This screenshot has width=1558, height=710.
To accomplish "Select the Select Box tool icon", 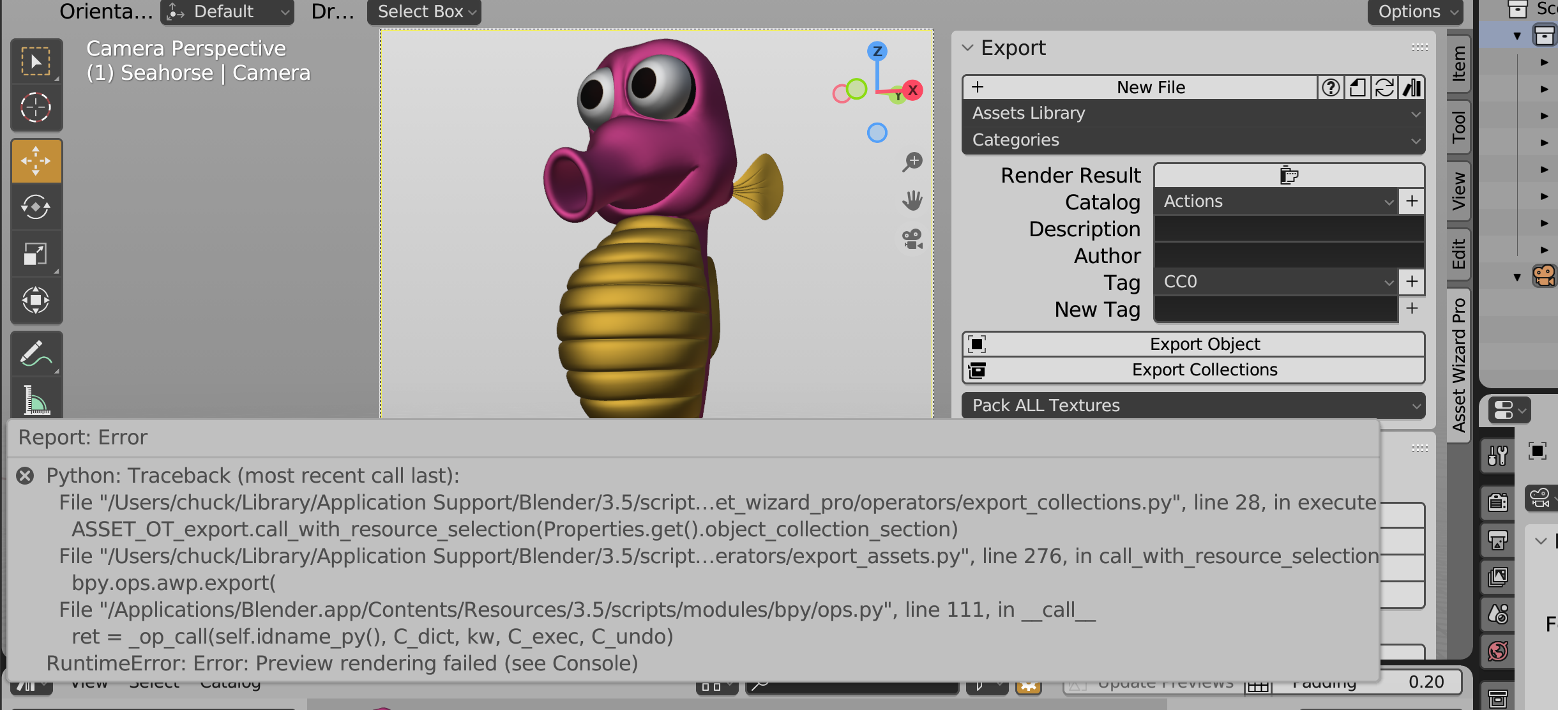I will point(36,61).
